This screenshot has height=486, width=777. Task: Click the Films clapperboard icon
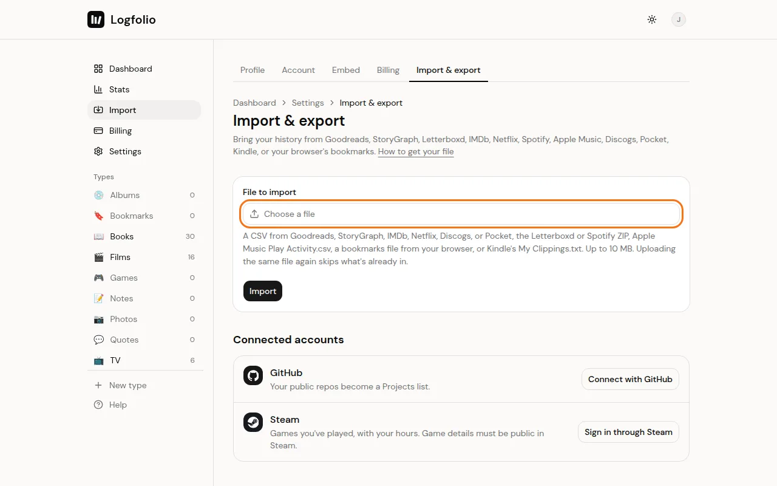click(x=98, y=257)
